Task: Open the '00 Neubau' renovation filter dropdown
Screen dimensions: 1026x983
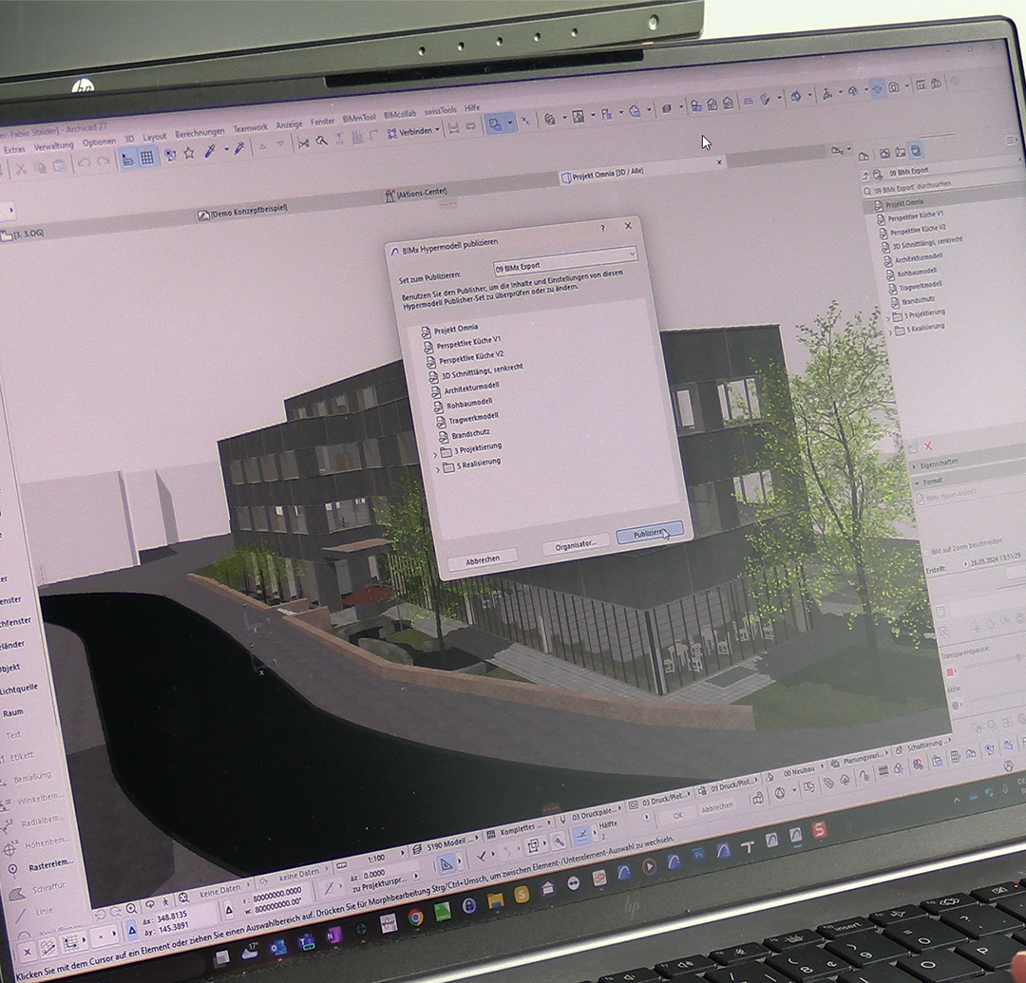Action: coord(793,773)
